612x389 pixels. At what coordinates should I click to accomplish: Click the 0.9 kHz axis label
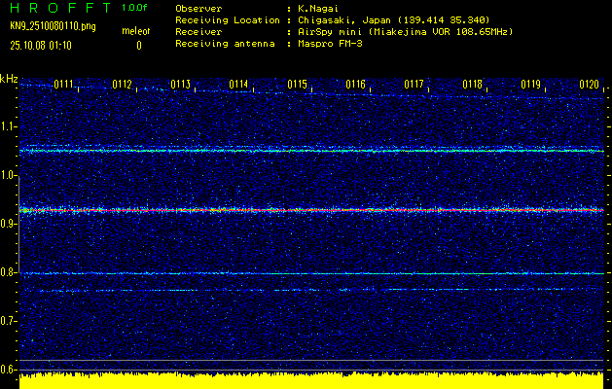pyautogui.click(x=9, y=224)
